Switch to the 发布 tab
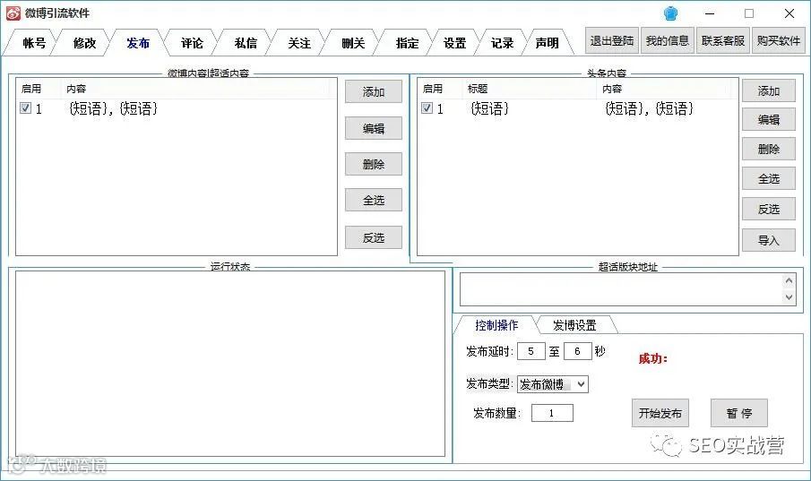Viewport: 811px width, 481px height. [x=138, y=43]
